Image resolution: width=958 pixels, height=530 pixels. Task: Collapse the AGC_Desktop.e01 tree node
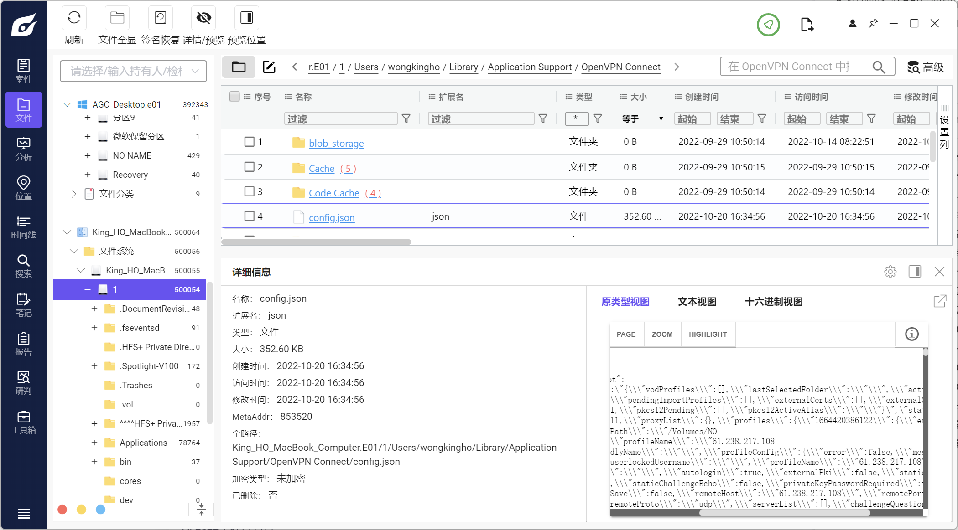67,104
